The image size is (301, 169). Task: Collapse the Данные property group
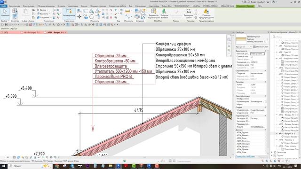pyautogui.click(x=265, y=130)
